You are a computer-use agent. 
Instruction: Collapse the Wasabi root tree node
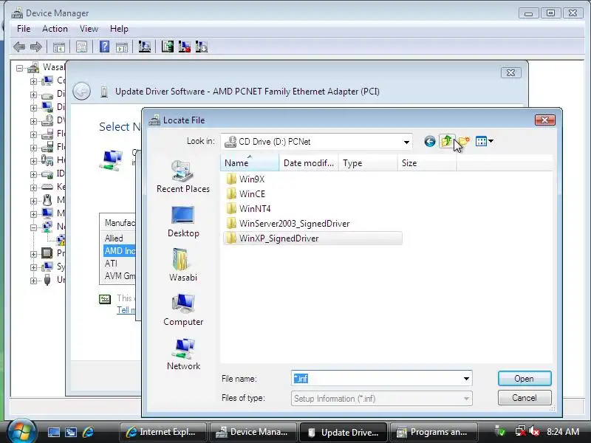click(19, 69)
